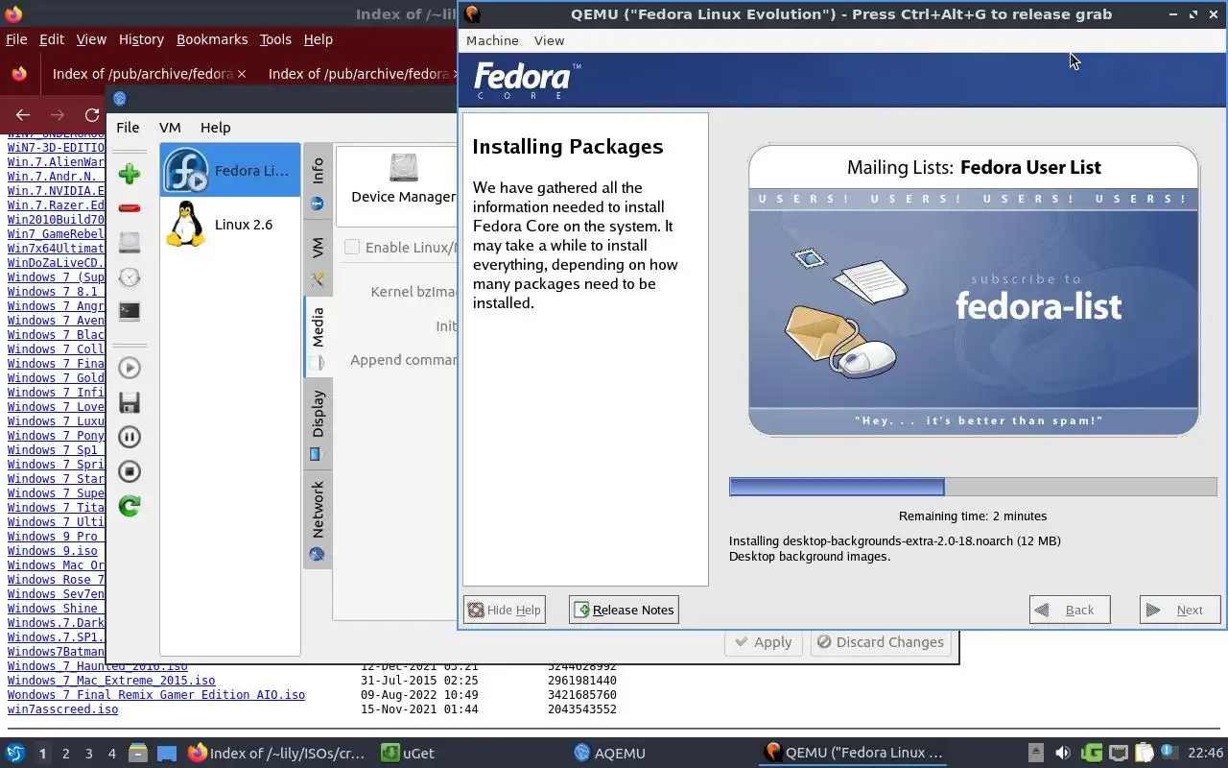Click Firefox reload button

pos(92,115)
